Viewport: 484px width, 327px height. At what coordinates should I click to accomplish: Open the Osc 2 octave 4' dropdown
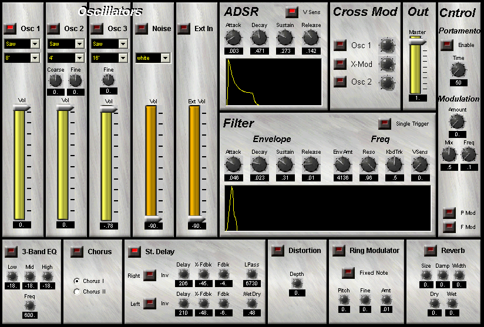click(x=79, y=58)
